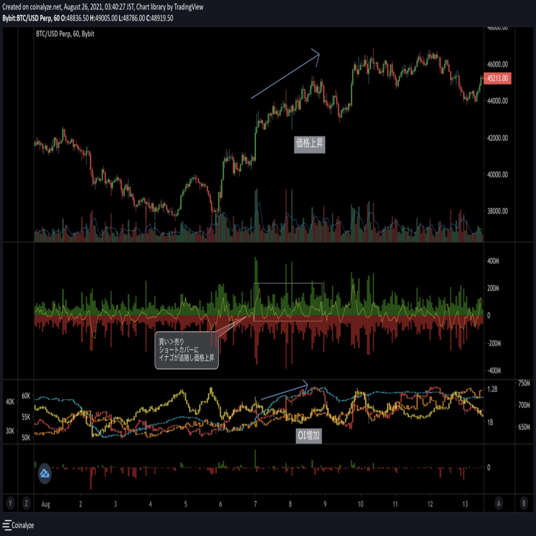This screenshot has height=536, width=536.
Task: Click the Created on coinalyze.net header text
Action: point(103,7)
